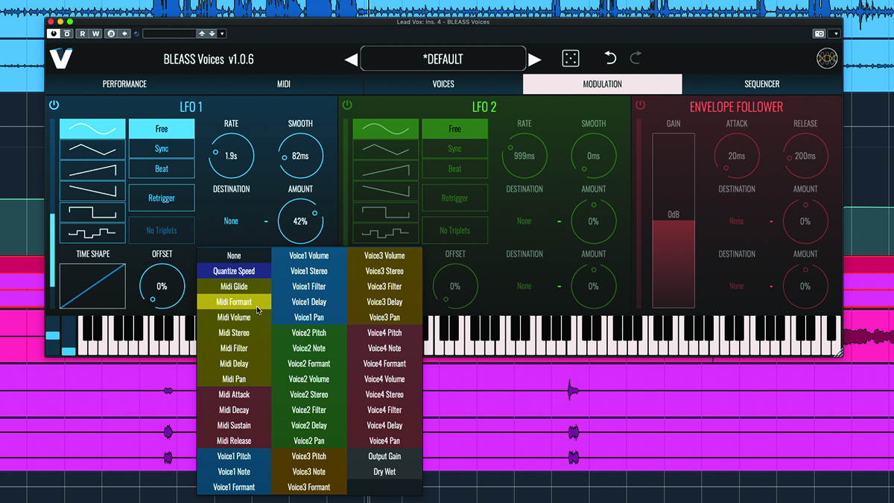Screen dimensions: 894x503
Task: Click the BLEASS V logo icon
Action: point(61,58)
